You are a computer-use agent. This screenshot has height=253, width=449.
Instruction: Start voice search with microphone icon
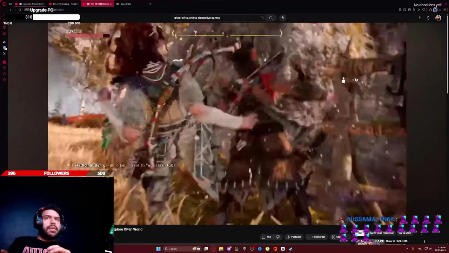[x=283, y=18]
